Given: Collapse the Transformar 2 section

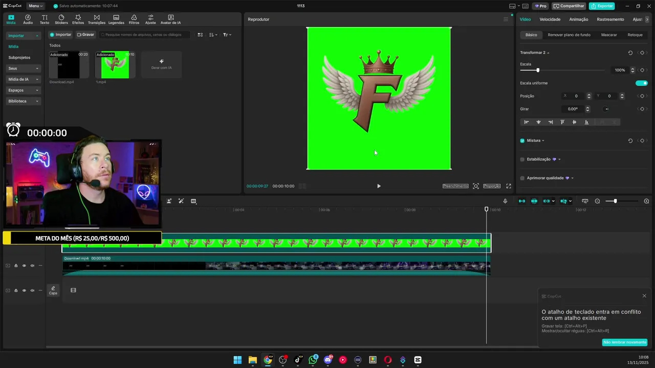Looking at the screenshot, I should [x=548, y=53].
